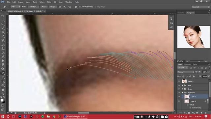Open the Fill slider arrow
This screenshot has width=211, height=119.
point(209,76)
